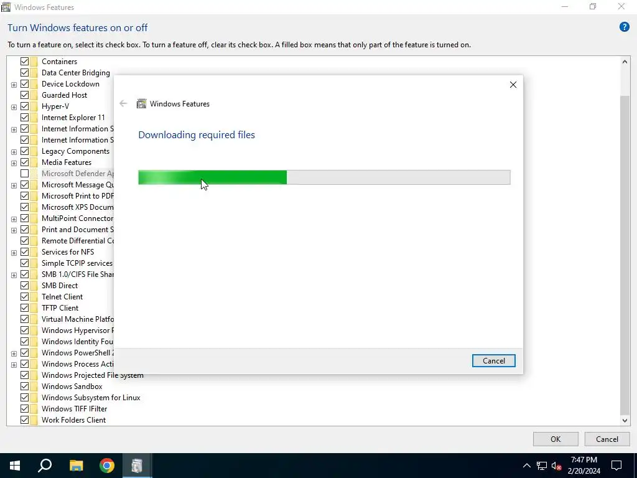Viewport: 637px width, 478px height.
Task: Expand the Services for NFS node
Action: pyautogui.click(x=14, y=253)
